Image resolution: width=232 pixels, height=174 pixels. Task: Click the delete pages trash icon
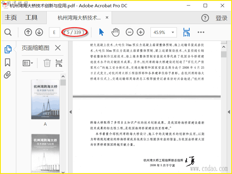(x=47, y=63)
